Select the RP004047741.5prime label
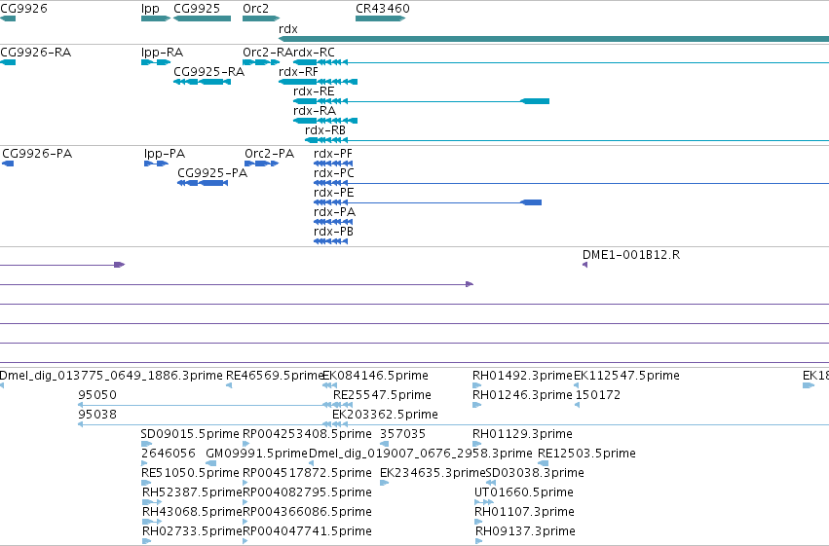This screenshot has height=546, width=829. pyautogui.click(x=307, y=531)
